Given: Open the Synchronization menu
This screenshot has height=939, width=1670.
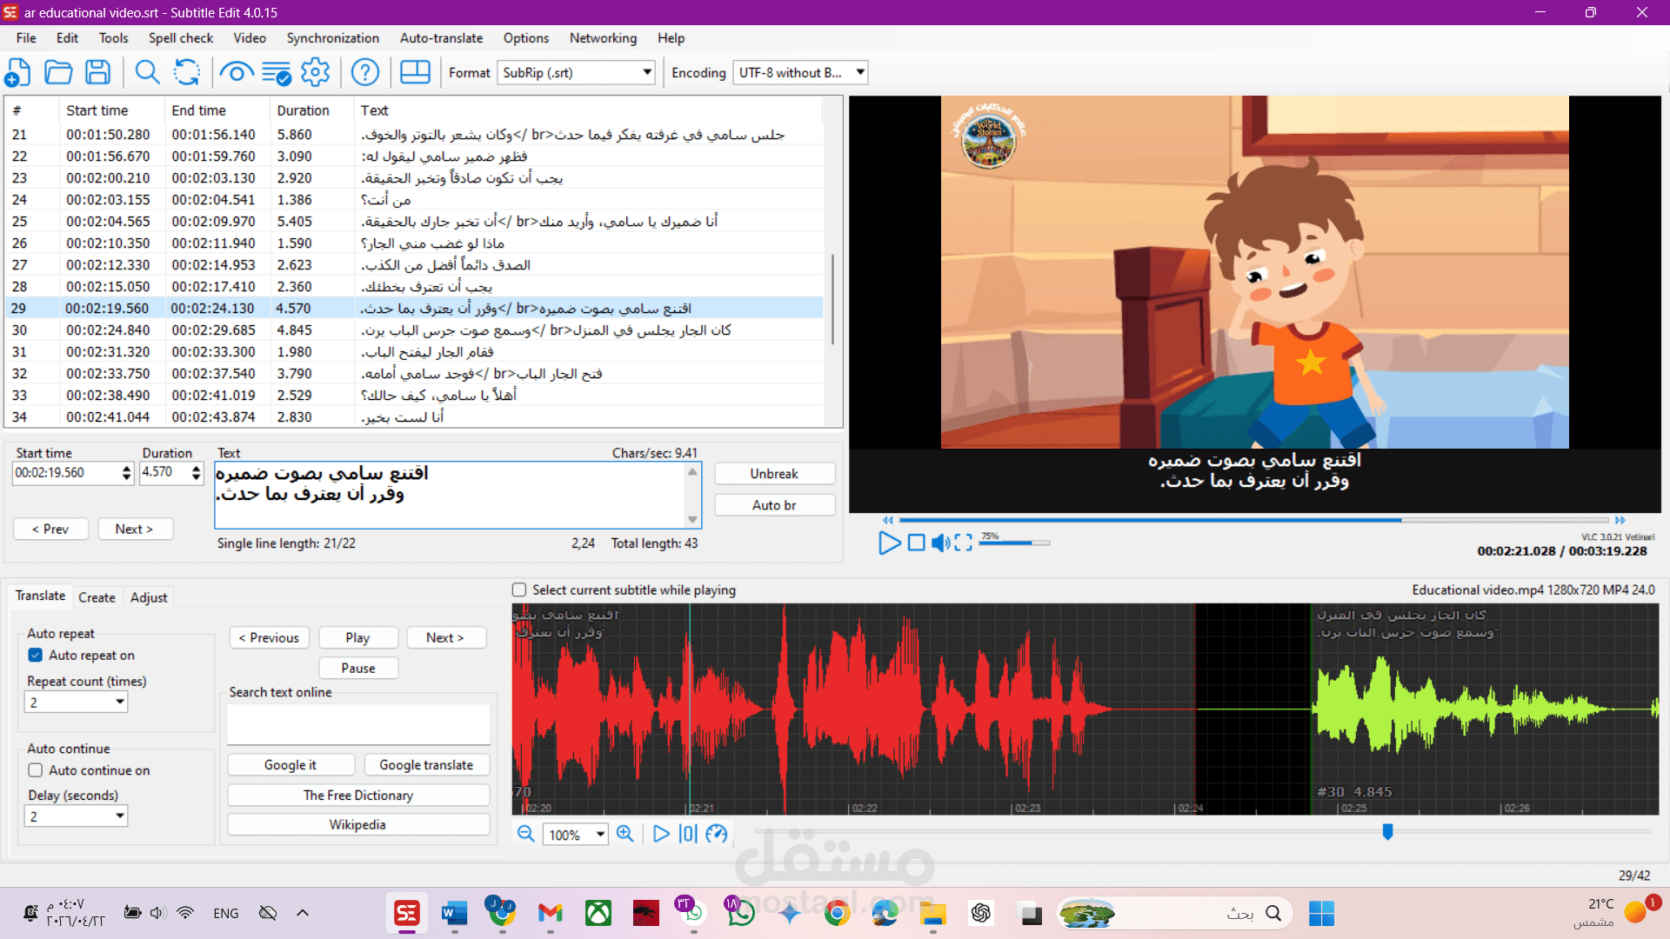Looking at the screenshot, I should tap(332, 38).
